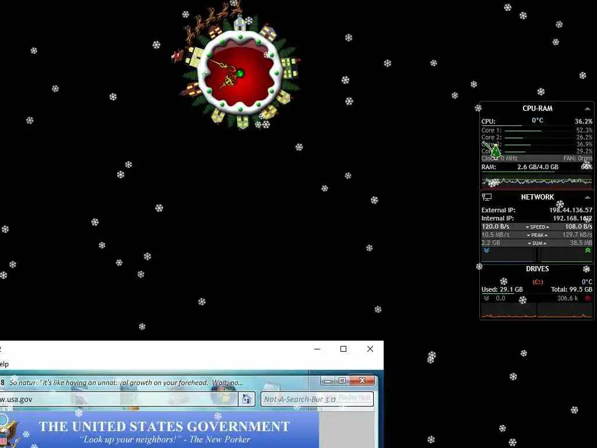Click THE UNITED STATES GOVERNMENT banner
This screenshot has width=597, height=448.
pyautogui.click(x=164, y=426)
